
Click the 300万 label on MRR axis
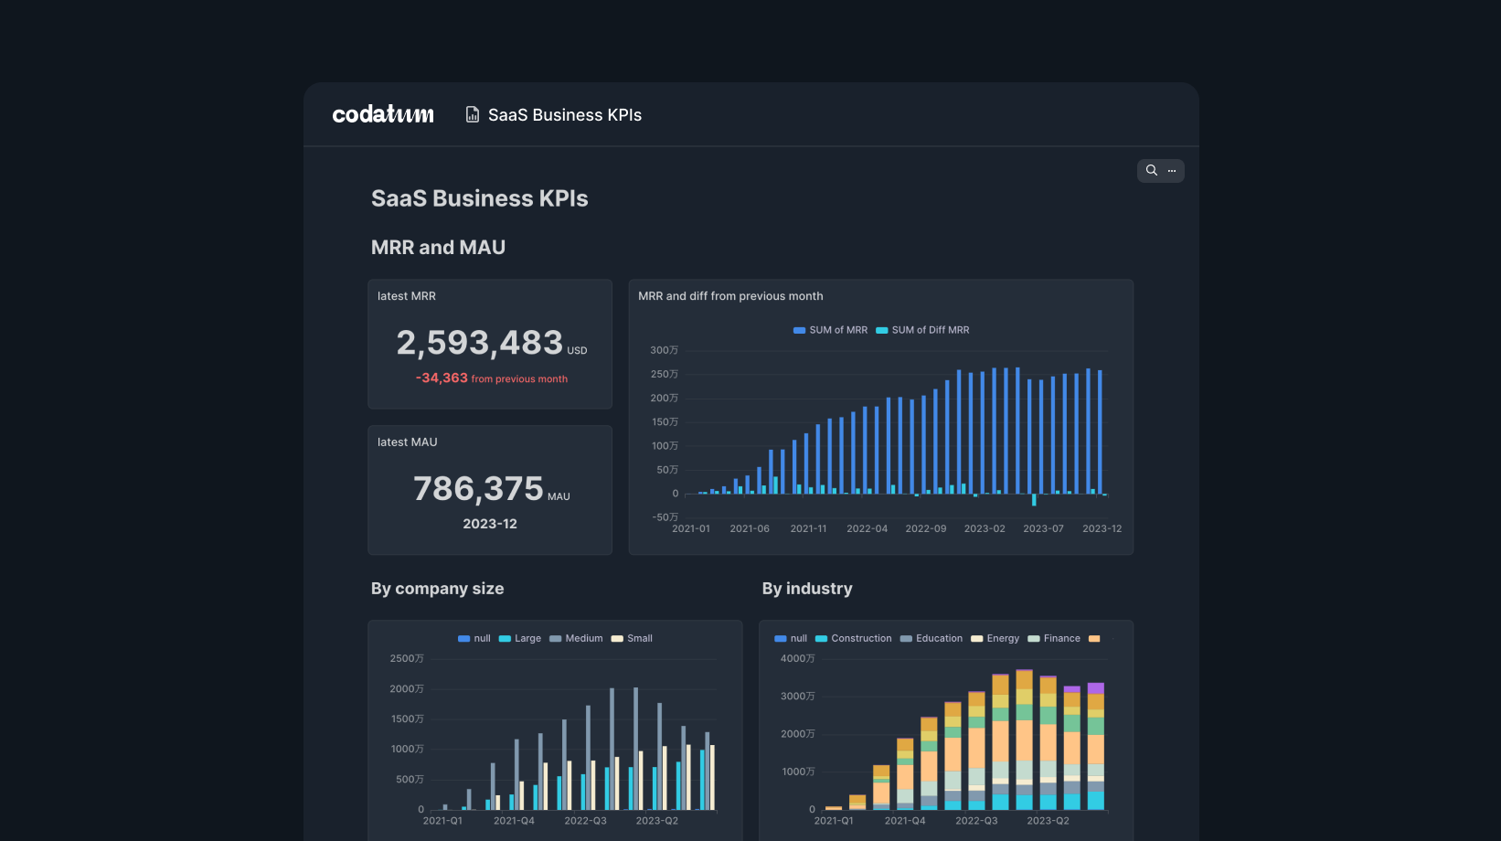(665, 350)
